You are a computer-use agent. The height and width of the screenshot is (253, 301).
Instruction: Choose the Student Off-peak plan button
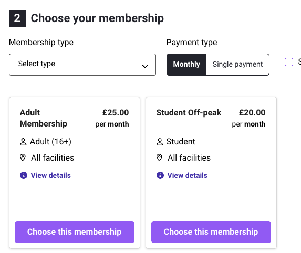click(211, 232)
